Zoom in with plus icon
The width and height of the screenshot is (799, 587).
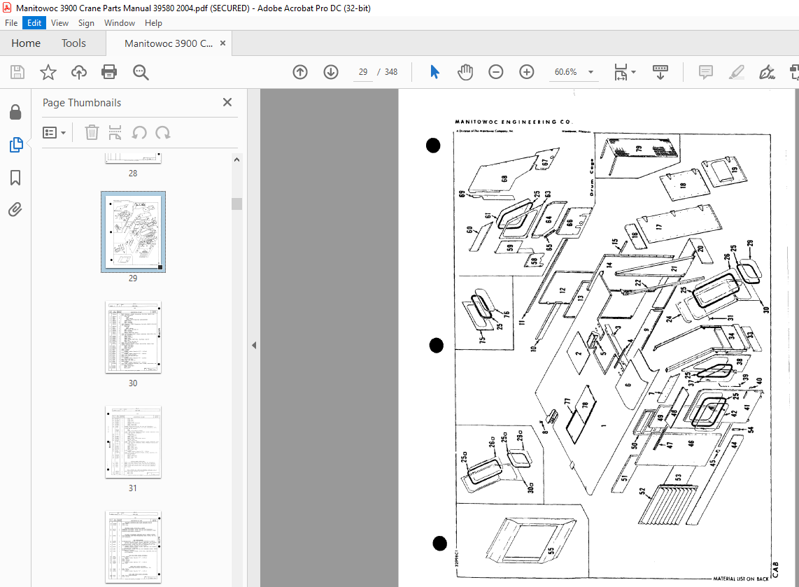[x=526, y=72]
